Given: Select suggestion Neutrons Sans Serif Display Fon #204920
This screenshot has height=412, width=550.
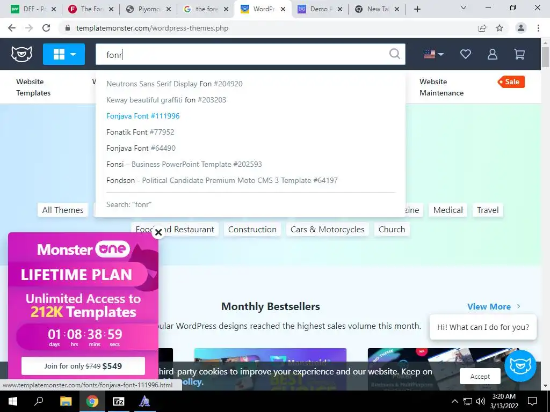Looking at the screenshot, I should 175,84.
